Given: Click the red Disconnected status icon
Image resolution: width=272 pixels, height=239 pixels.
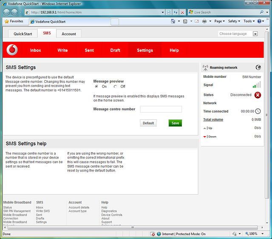Looking at the screenshot, I should pyautogui.click(x=258, y=95).
